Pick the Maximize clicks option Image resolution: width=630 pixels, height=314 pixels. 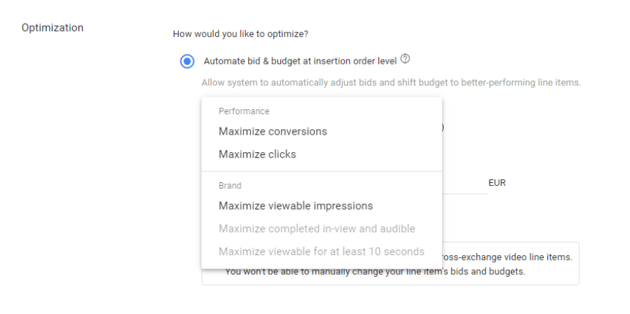[x=257, y=154]
